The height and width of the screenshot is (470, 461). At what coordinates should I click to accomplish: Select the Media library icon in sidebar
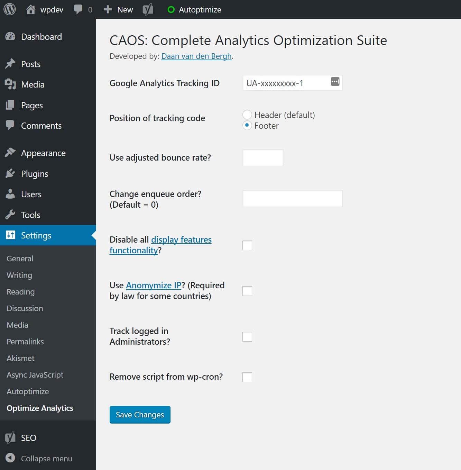(10, 84)
